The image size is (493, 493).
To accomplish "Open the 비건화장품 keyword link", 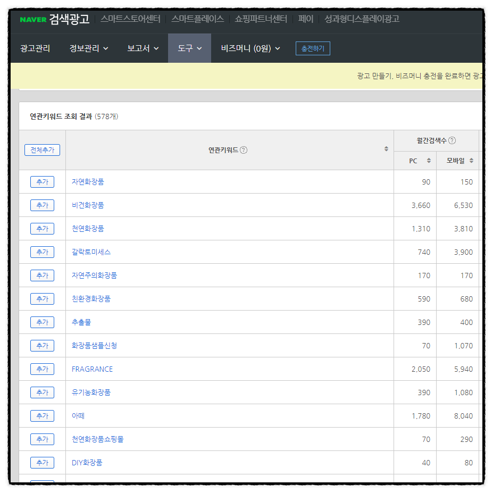I will [88, 205].
